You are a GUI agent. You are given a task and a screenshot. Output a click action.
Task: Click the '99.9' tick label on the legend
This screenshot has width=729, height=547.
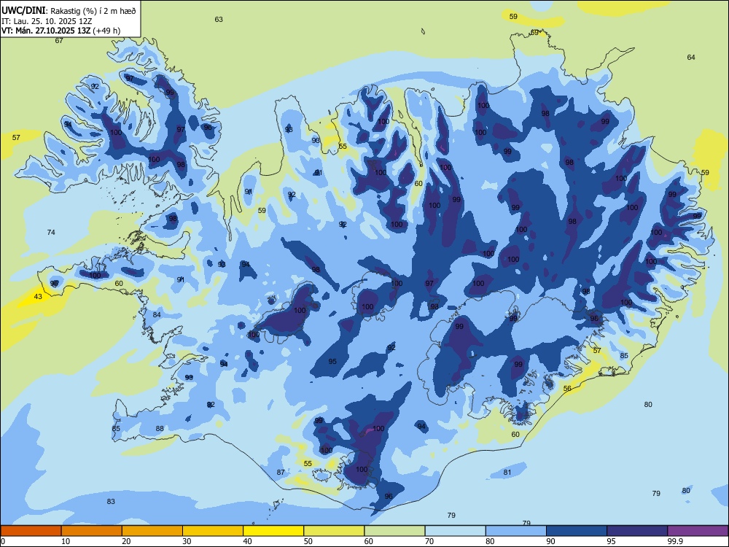(675, 541)
